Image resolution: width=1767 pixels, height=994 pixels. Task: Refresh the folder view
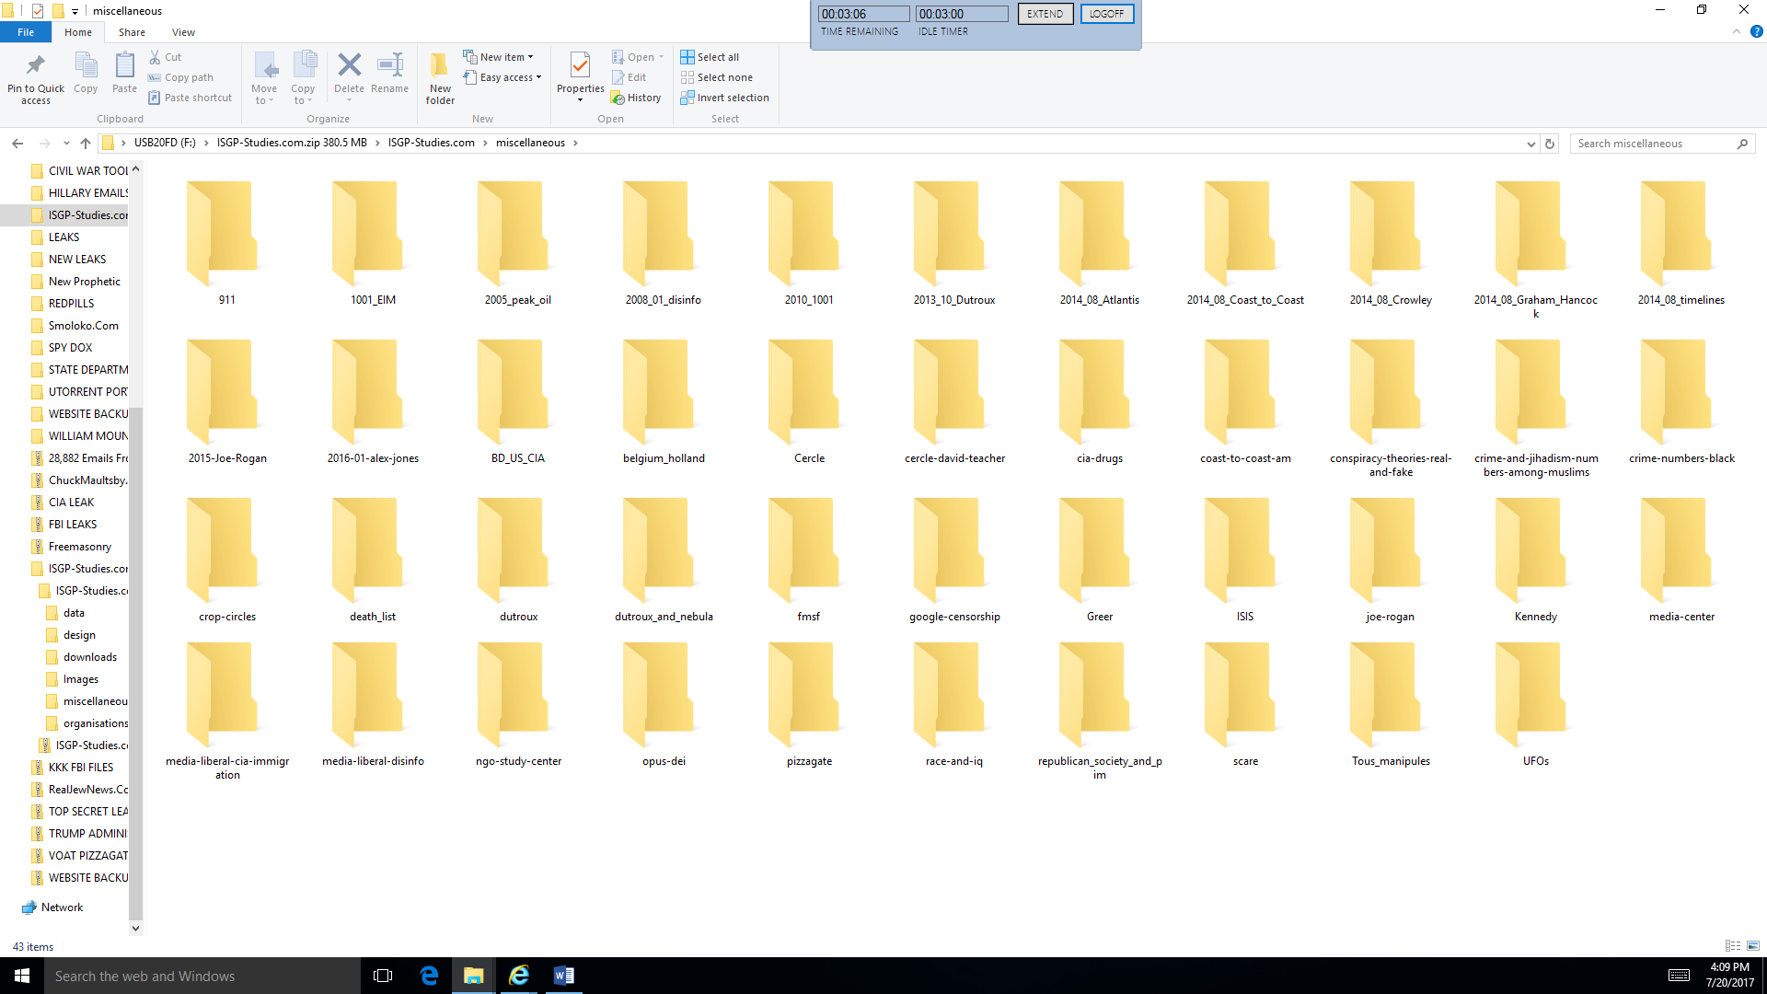(1550, 144)
